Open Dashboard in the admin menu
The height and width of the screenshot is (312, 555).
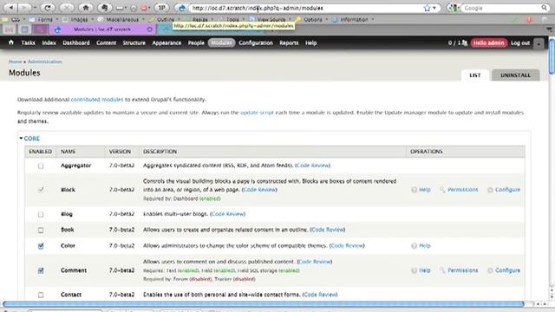tap(76, 42)
